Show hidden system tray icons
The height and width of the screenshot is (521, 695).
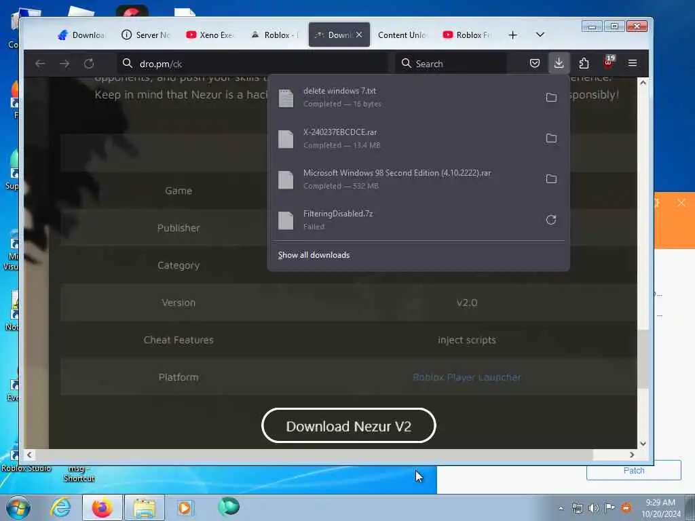point(561,508)
